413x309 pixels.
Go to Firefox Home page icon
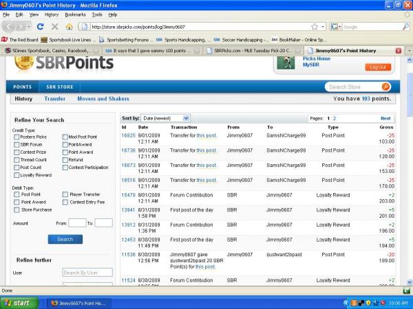[69, 27]
